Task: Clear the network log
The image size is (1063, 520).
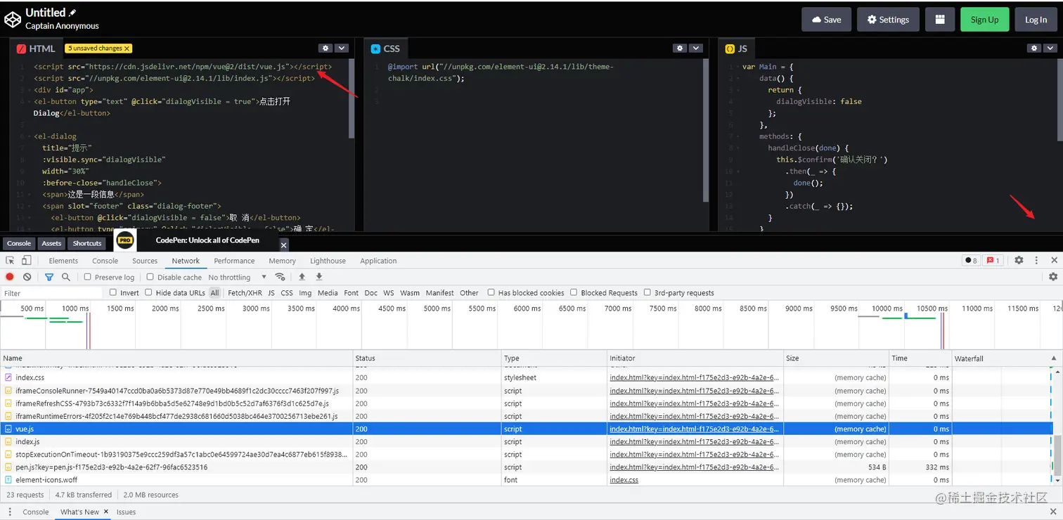Action: pyautogui.click(x=27, y=277)
